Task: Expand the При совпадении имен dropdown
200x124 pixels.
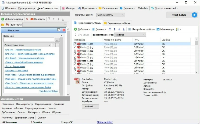Action: coord(130,35)
